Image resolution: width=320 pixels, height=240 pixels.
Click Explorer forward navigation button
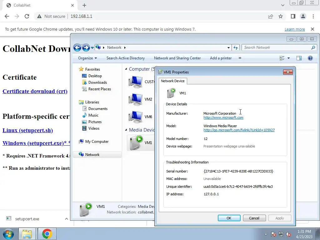click(86, 47)
